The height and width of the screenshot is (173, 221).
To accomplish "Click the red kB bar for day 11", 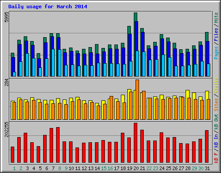I will pyautogui.click(x=77, y=155).
